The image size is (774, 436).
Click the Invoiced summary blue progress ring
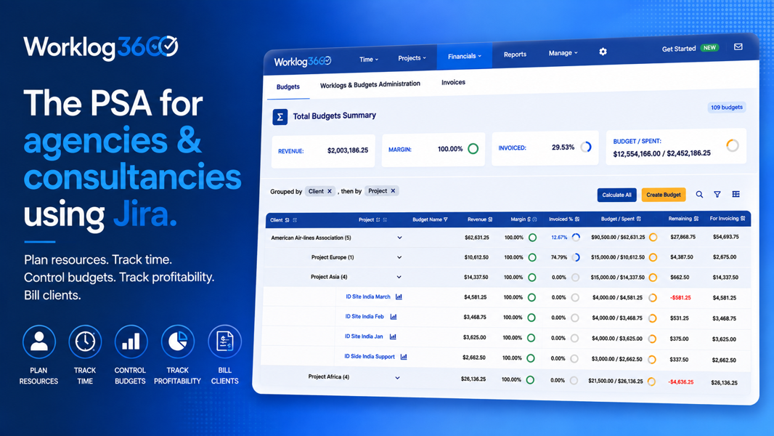[586, 147]
